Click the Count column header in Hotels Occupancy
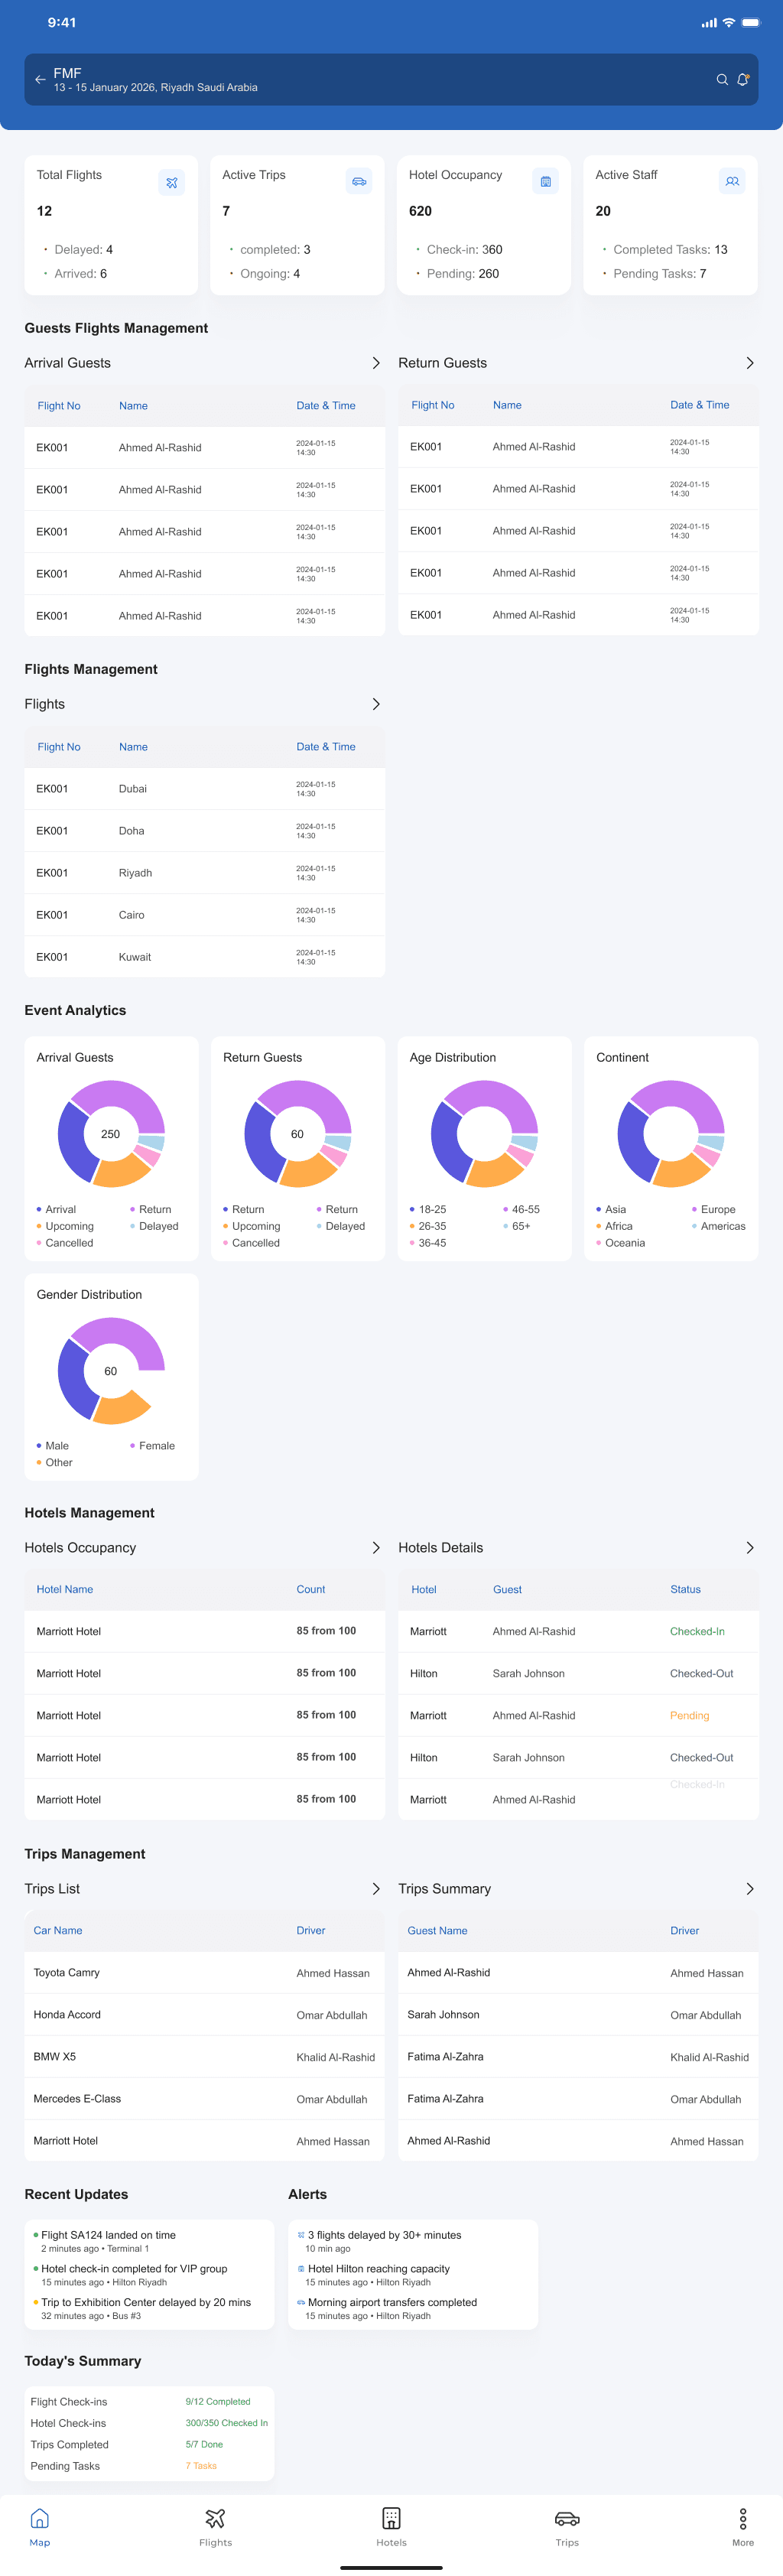Screen dimensions: 783x2576 click(x=310, y=1589)
